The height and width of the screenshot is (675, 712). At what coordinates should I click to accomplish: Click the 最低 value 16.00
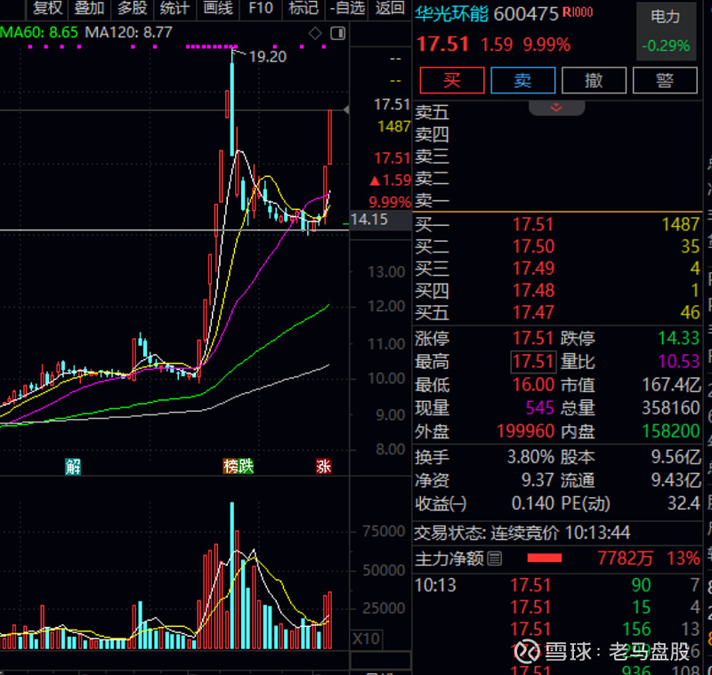pos(533,385)
